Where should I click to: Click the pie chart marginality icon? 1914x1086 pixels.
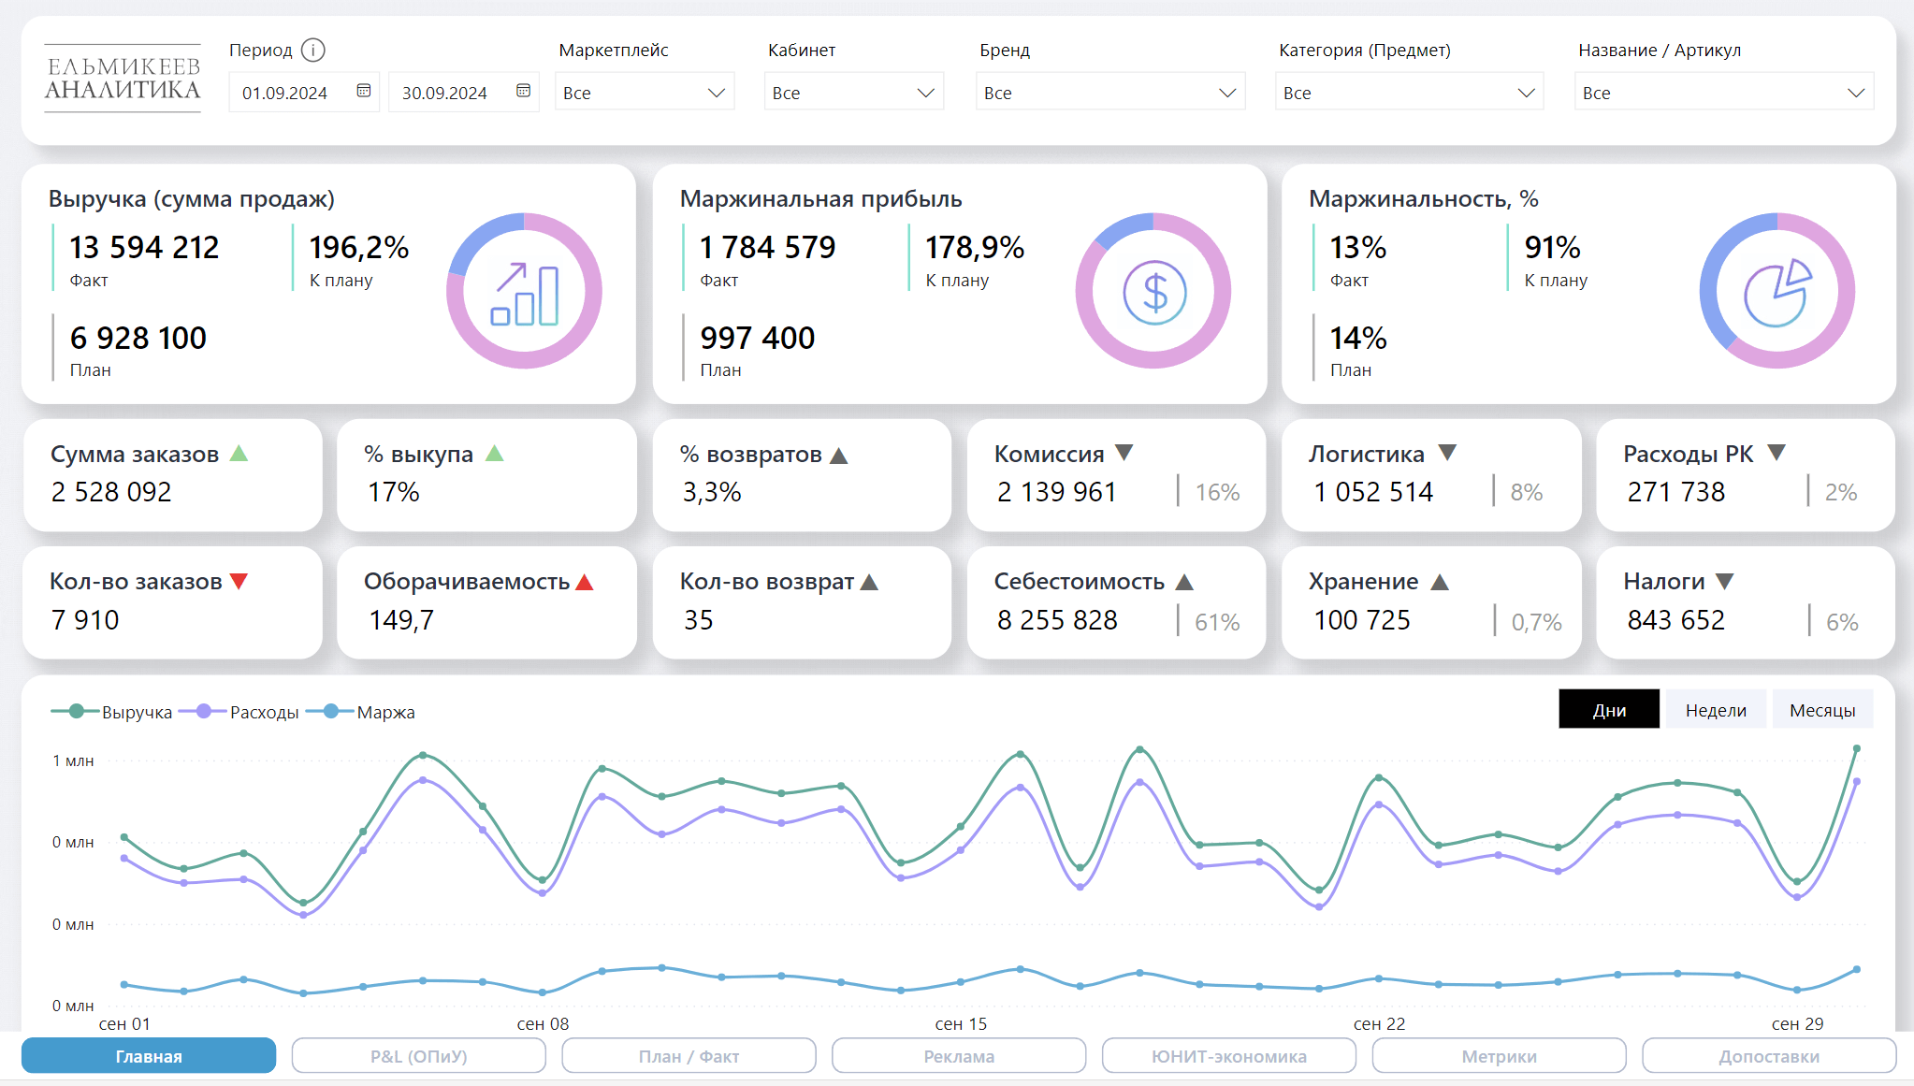[1776, 293]
